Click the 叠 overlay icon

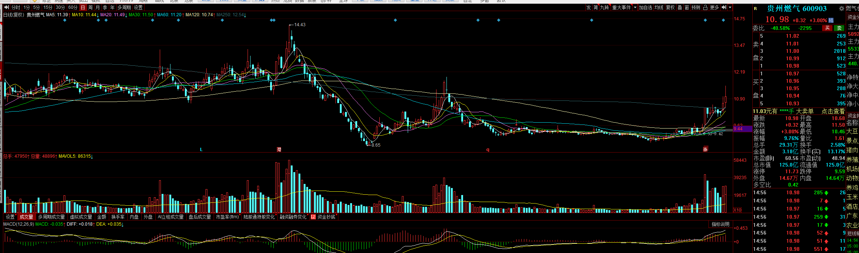680,7
